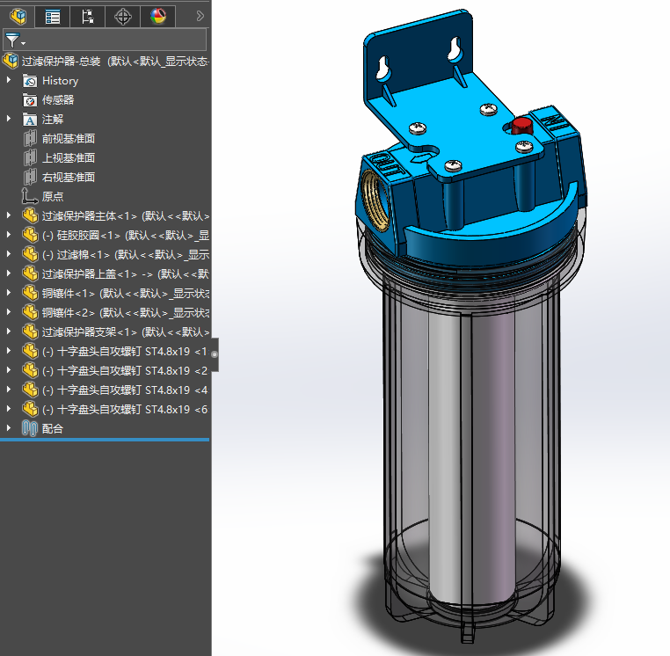Click the ST4.8x19 <1 screw part icon

tap(30, 351)
